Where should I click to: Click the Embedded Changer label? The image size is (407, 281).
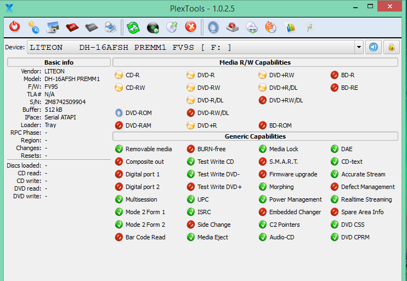[295, 212]
